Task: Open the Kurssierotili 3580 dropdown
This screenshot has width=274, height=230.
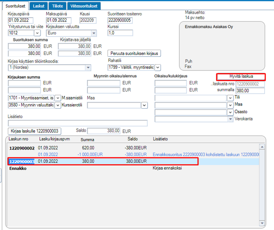Action: 58,105
